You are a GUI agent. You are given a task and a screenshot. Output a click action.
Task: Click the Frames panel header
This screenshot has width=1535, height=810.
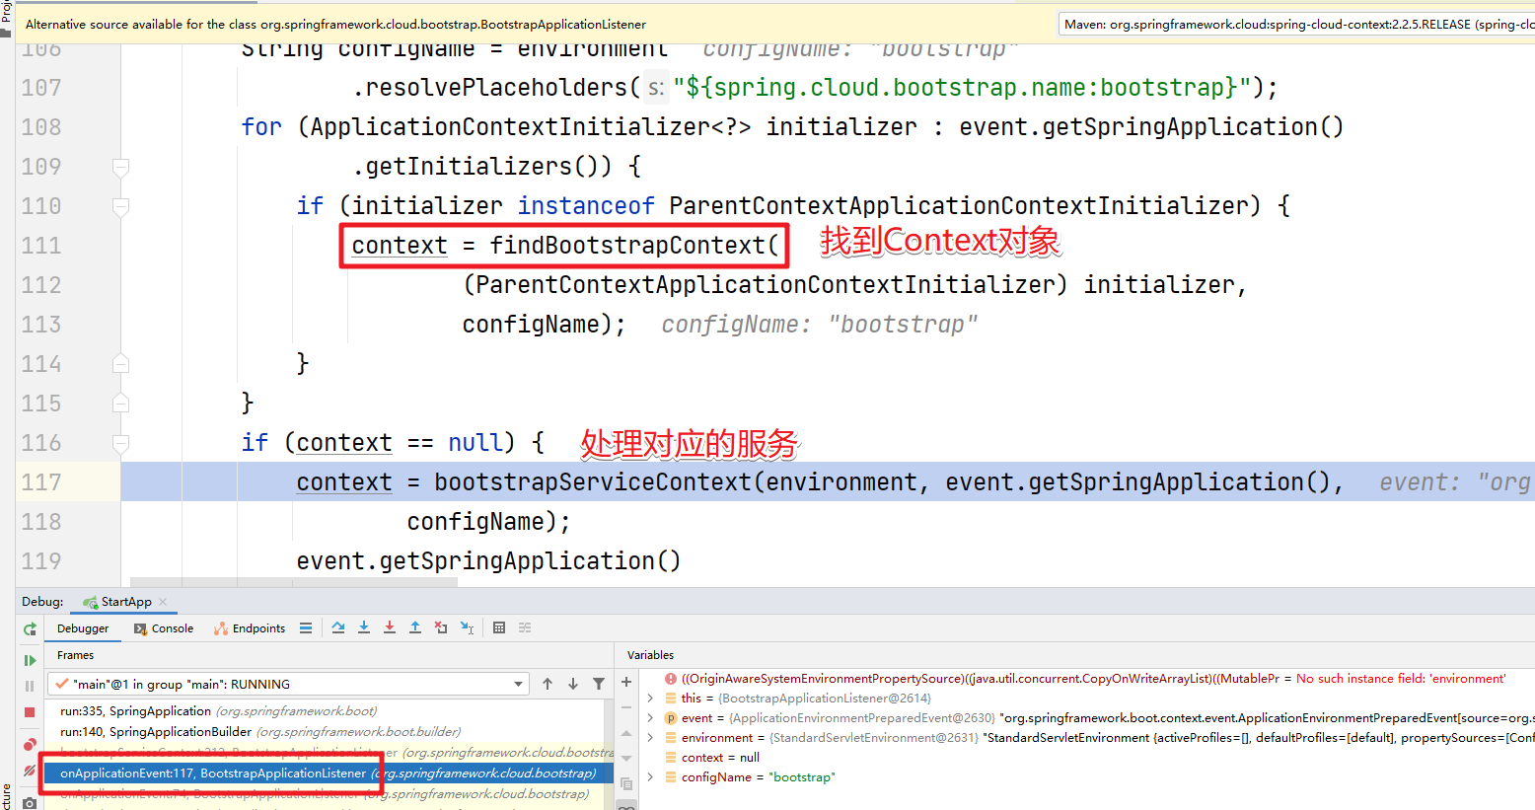pyautogui.click(x=75, y=655)
